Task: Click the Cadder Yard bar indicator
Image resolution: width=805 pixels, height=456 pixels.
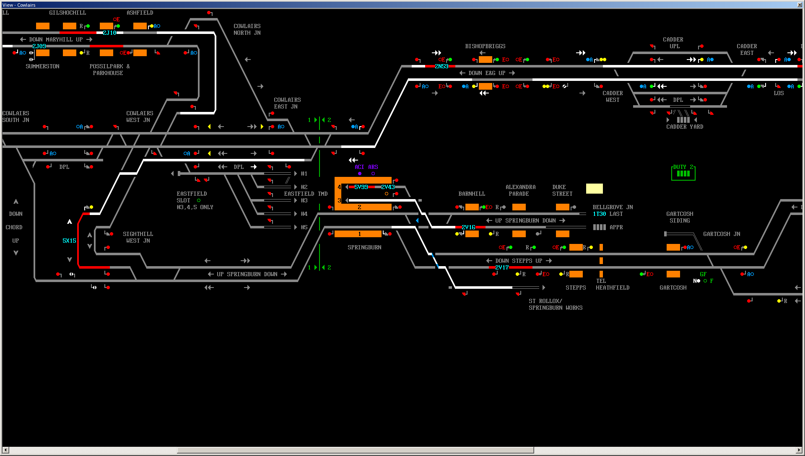Action: pos(683,120)
